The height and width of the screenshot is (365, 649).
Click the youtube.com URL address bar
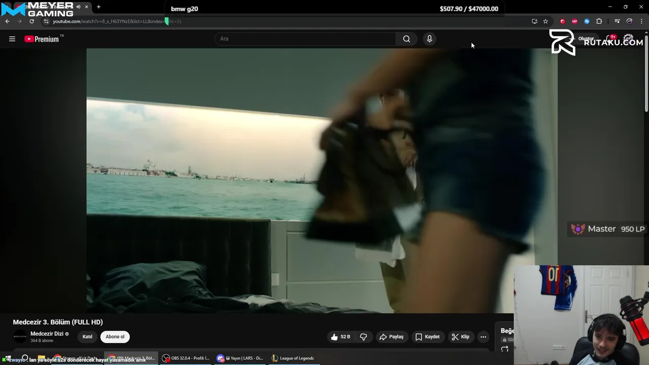tap(284, 21)
